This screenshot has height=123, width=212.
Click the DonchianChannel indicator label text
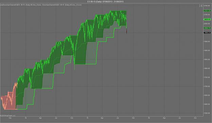coord(41,5)
